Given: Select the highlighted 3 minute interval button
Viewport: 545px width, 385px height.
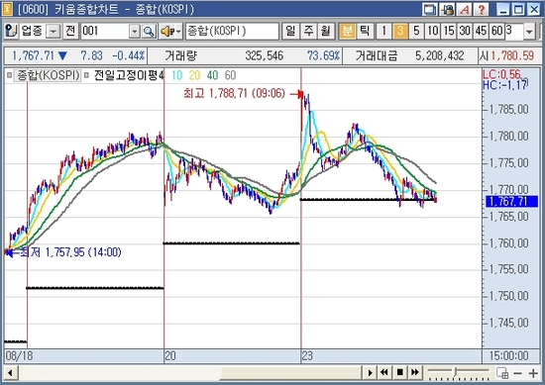Looking at the screenshot, I should (400, 32).
